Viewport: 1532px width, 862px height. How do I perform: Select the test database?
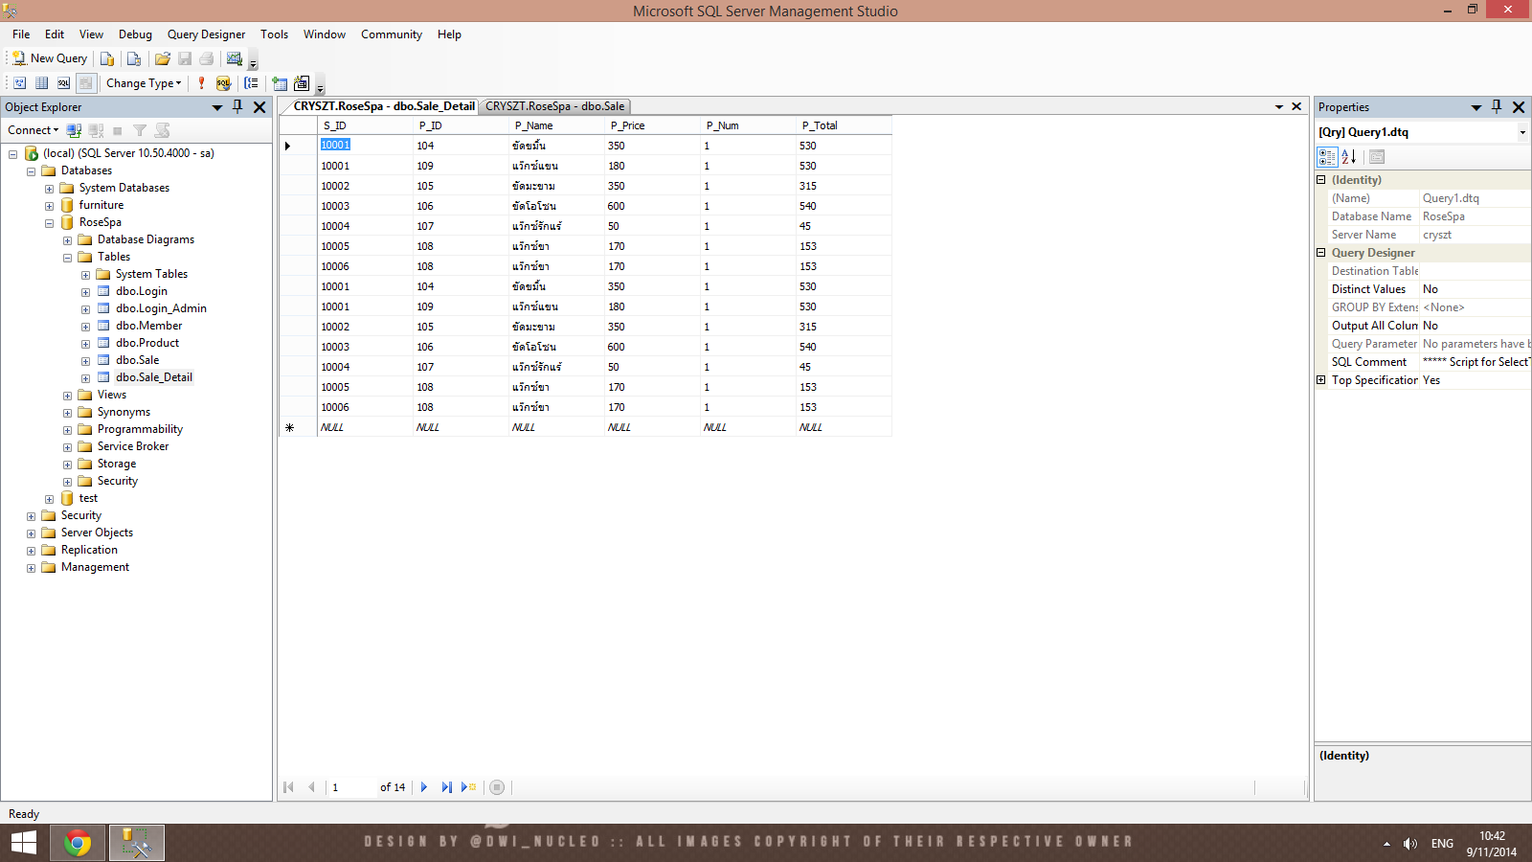pos(88,498)
